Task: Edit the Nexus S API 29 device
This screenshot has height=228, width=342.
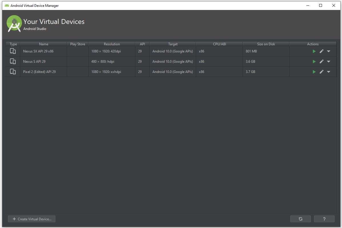Action: tap(321, 62)
